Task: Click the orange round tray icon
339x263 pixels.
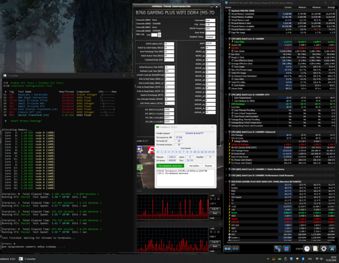Action: point(273,258)
